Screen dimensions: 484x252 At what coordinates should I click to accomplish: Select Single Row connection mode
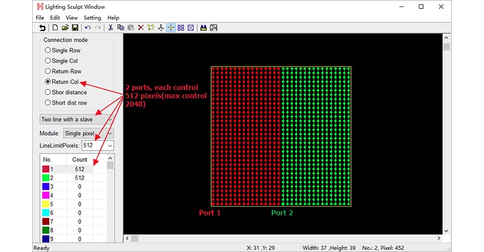(63, 50)
